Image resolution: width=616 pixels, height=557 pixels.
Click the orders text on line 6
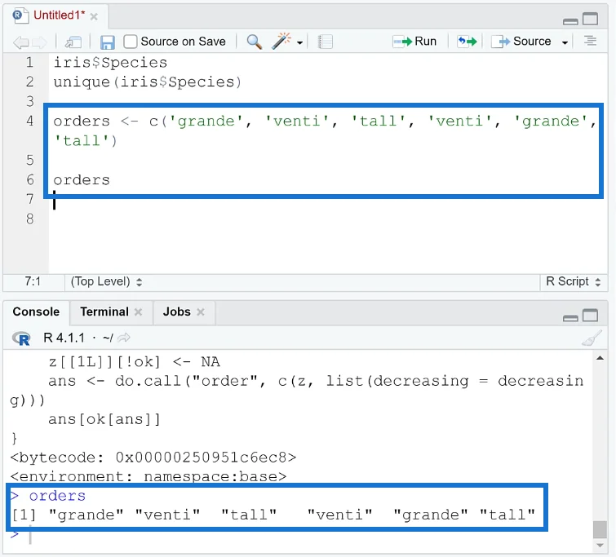pyautogui.click(x=82, y=180)
